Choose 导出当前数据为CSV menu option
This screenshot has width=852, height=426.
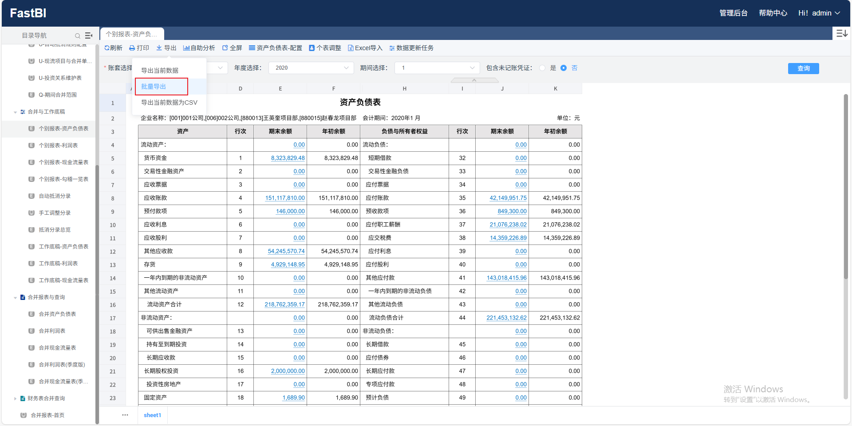pos(169,103)
